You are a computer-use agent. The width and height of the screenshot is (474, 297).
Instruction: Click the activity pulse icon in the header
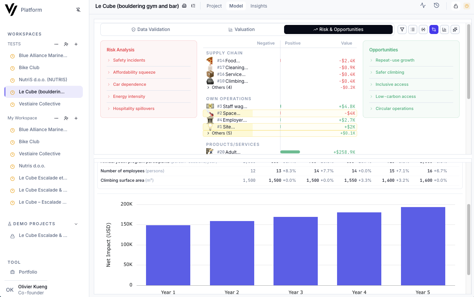[x=423, y=6]
